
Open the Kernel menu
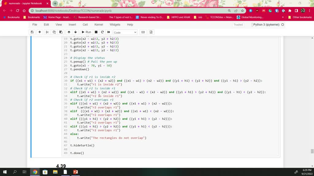98,24
